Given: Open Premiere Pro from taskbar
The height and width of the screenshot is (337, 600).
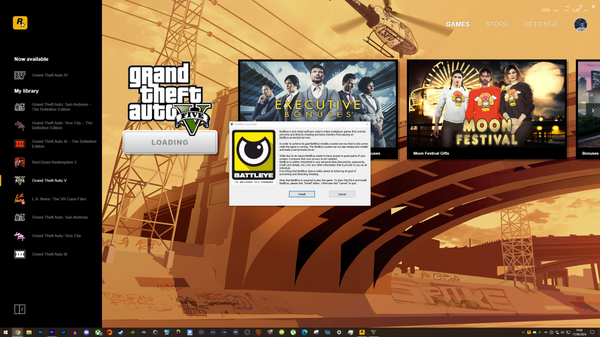Looking at the screenshot, I should 52,332.
